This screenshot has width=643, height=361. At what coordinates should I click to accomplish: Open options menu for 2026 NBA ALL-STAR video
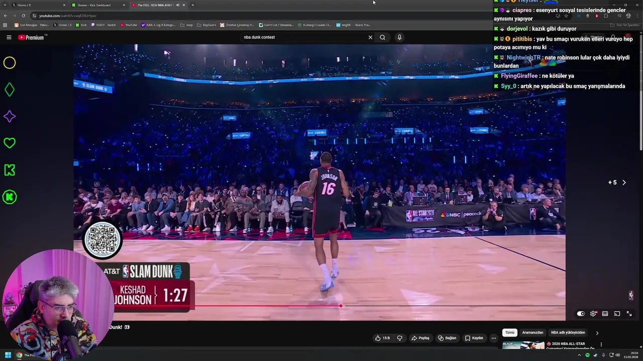(601, 344)
